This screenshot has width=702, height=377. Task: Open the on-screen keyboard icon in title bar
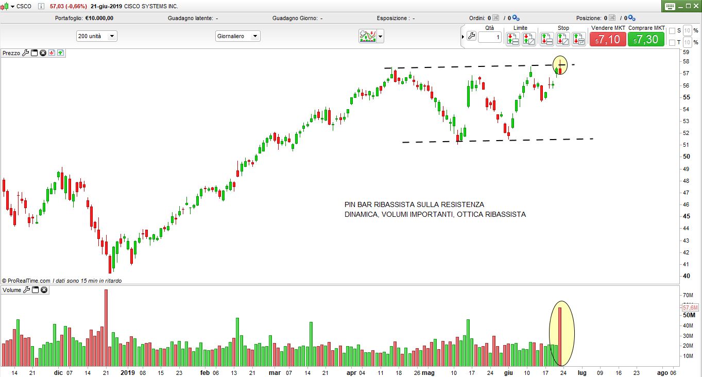point(670,6)
